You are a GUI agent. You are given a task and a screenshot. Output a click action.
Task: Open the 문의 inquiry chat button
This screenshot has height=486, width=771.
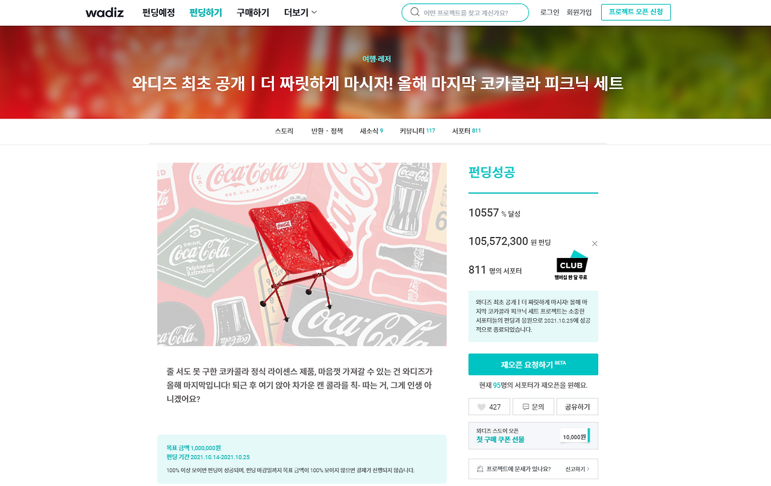click(x=533, y=407)
